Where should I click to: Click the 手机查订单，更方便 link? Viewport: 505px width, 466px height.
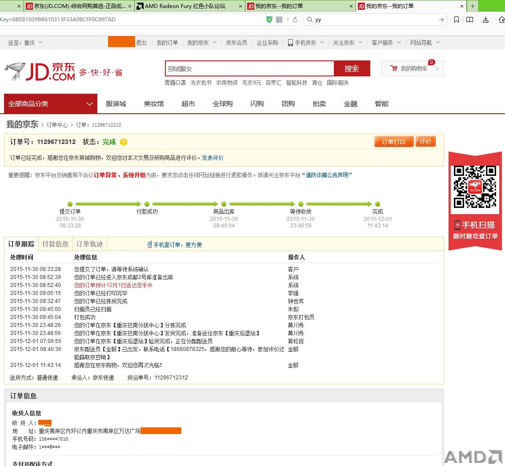[177, 245]
